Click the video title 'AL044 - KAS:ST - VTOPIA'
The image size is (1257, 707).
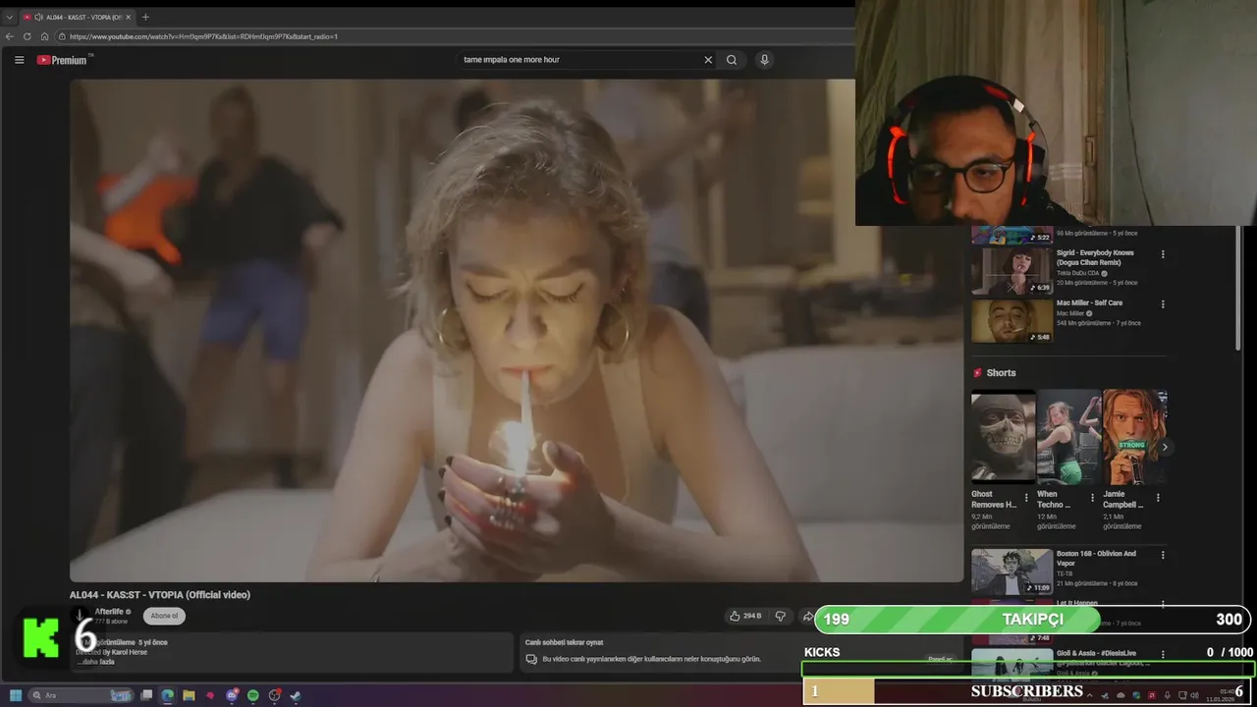(x=160, y=595)
